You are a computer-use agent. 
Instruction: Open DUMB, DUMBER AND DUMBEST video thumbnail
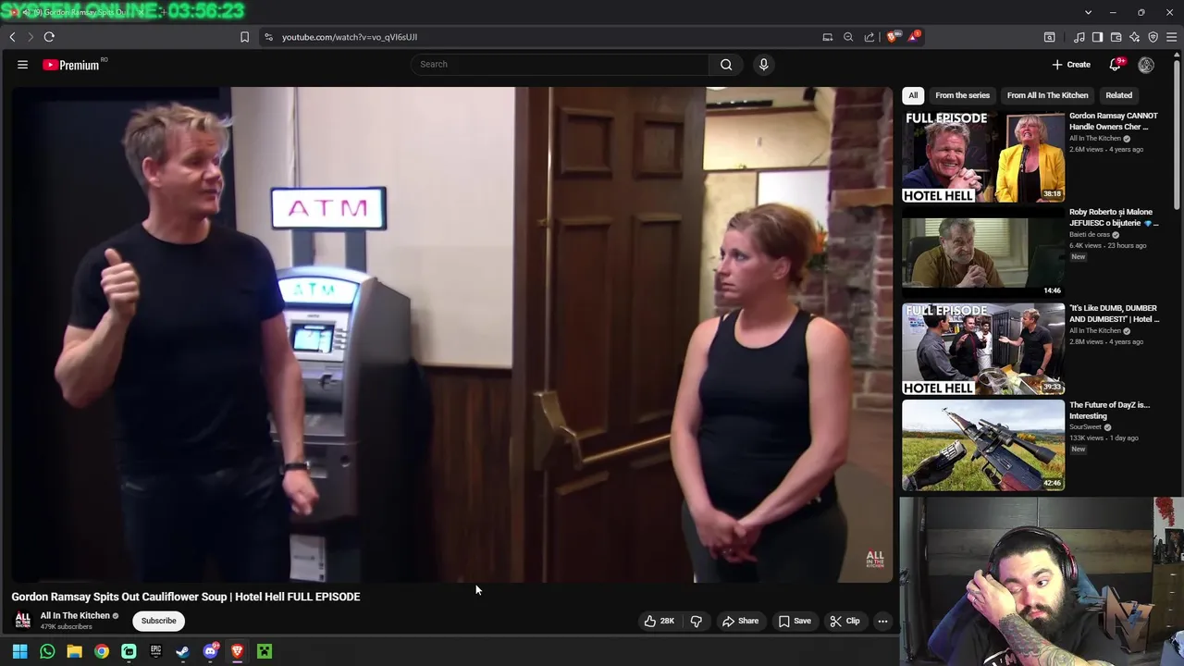[x=983, y=349]
